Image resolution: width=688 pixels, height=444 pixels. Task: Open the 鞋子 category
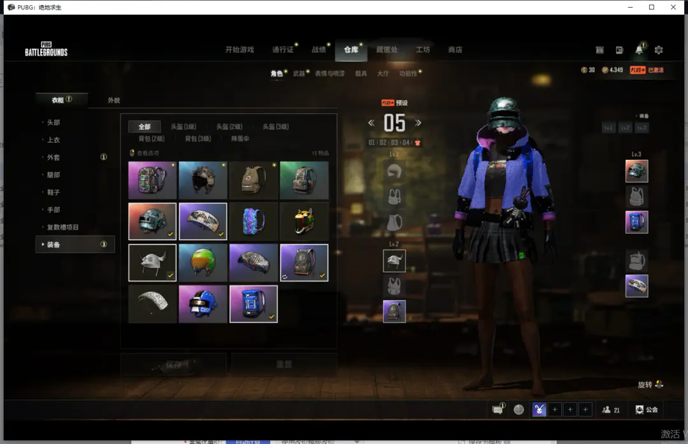pos(54,192)
